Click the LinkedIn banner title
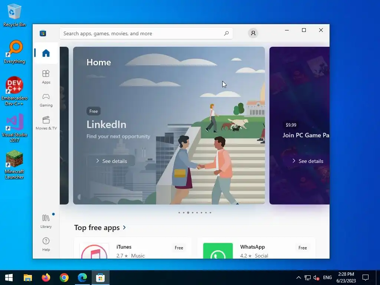This screenshot has width=380, height=285. click(x=107, y=125)
